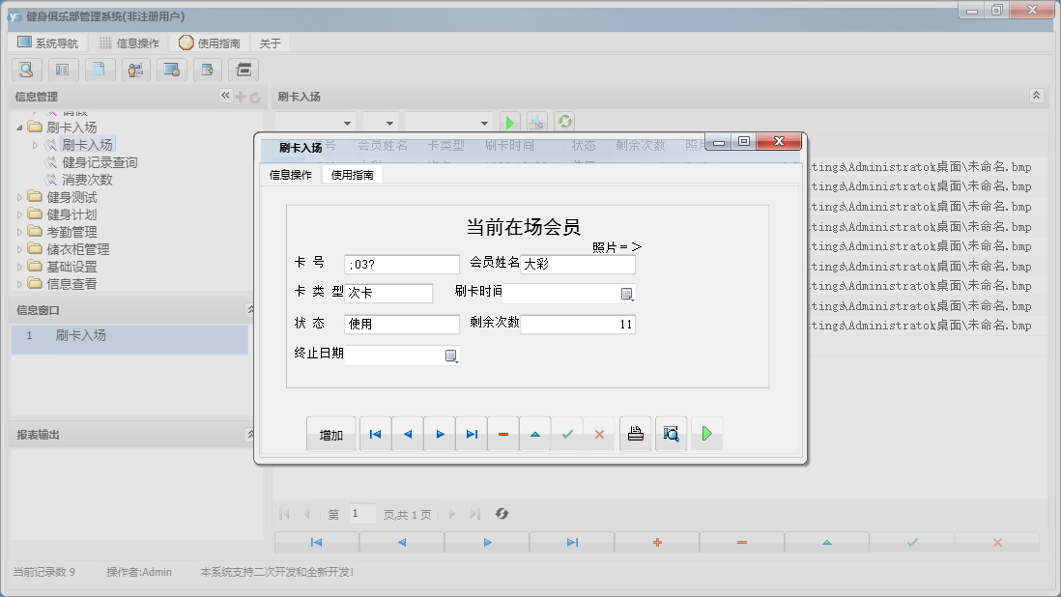Click the 剩余次数 field showing 11
The width and height of the screenshot is (1061, 597).
[578, 325]
